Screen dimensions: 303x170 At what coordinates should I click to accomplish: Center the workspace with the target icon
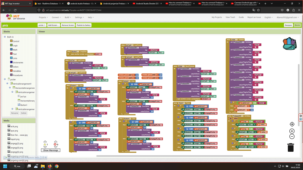(x=292, y=124)
